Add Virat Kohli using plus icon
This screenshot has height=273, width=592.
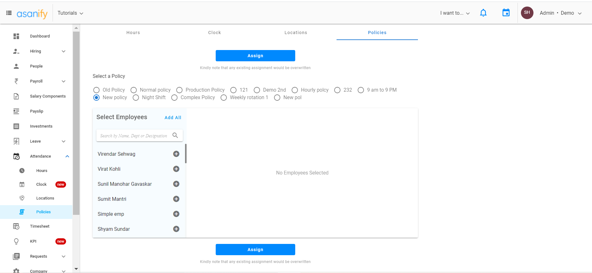pyautogui.click(x=176, y=169)
